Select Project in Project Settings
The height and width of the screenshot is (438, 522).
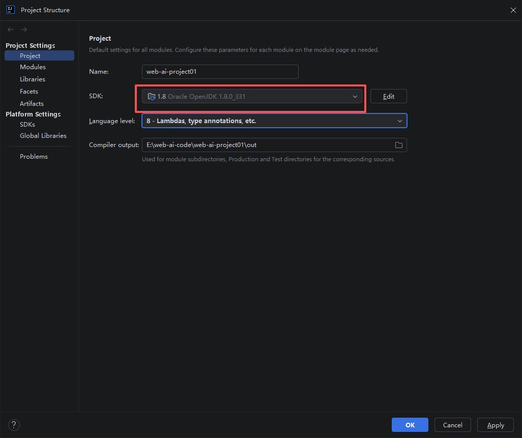(39, 55)
